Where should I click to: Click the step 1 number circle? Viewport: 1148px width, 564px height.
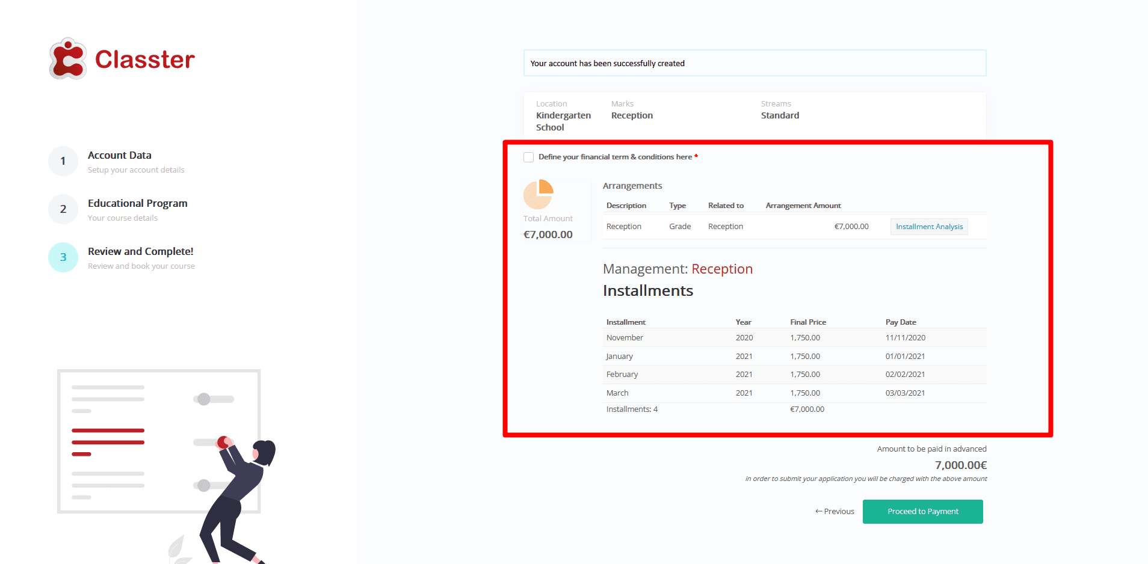[63, 161]
